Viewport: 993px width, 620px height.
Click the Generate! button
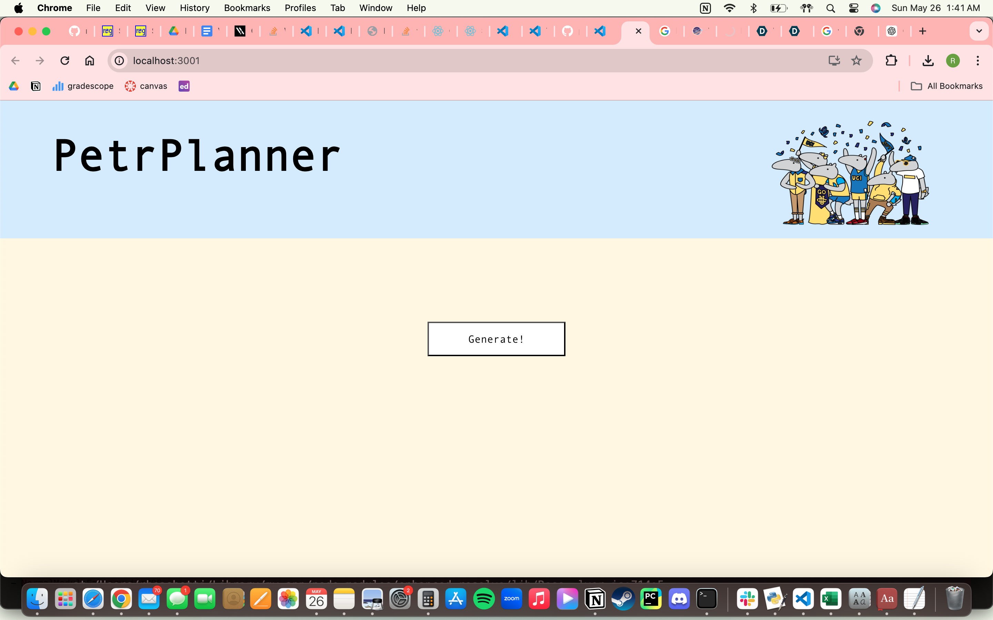(x=496, y=339)
